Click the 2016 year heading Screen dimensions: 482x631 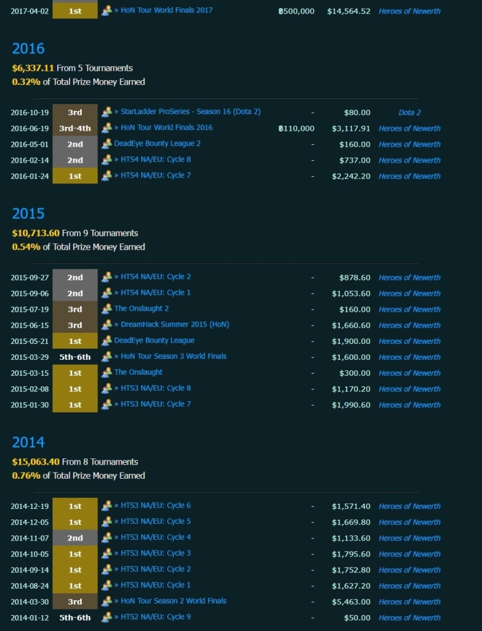(x=28, y=49)
